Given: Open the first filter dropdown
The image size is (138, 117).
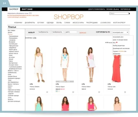Looking at the screenshot, I should tap(44, 32).
